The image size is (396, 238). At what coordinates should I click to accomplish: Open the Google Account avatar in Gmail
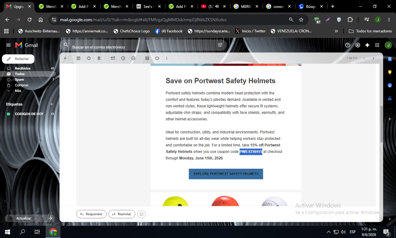click(388, 45)
